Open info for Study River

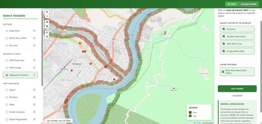pyautogui.click(x=34, y=31)
